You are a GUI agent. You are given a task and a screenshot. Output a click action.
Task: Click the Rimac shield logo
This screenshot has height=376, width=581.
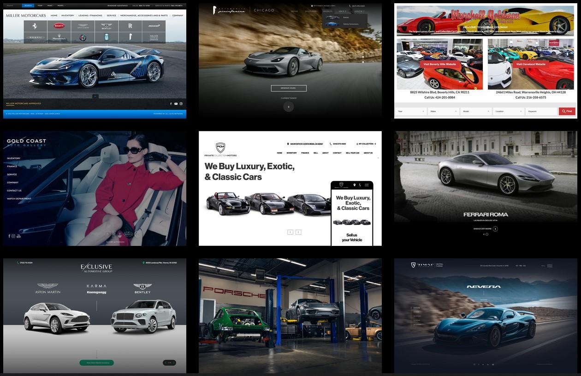pos(414,265)
